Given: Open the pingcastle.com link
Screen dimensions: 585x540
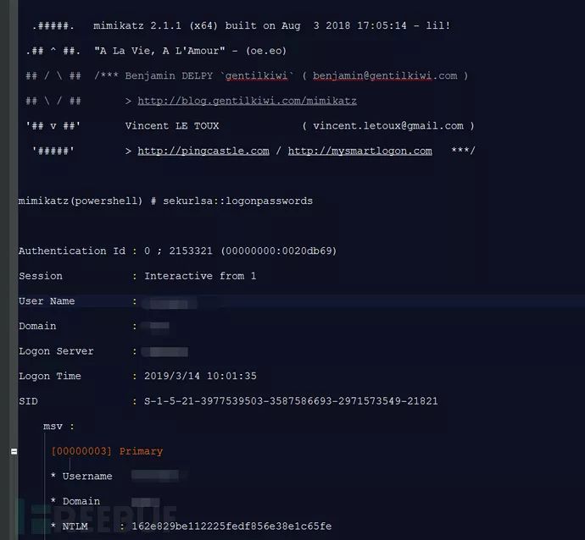Looking at the screenshot, I should point(203,151).
